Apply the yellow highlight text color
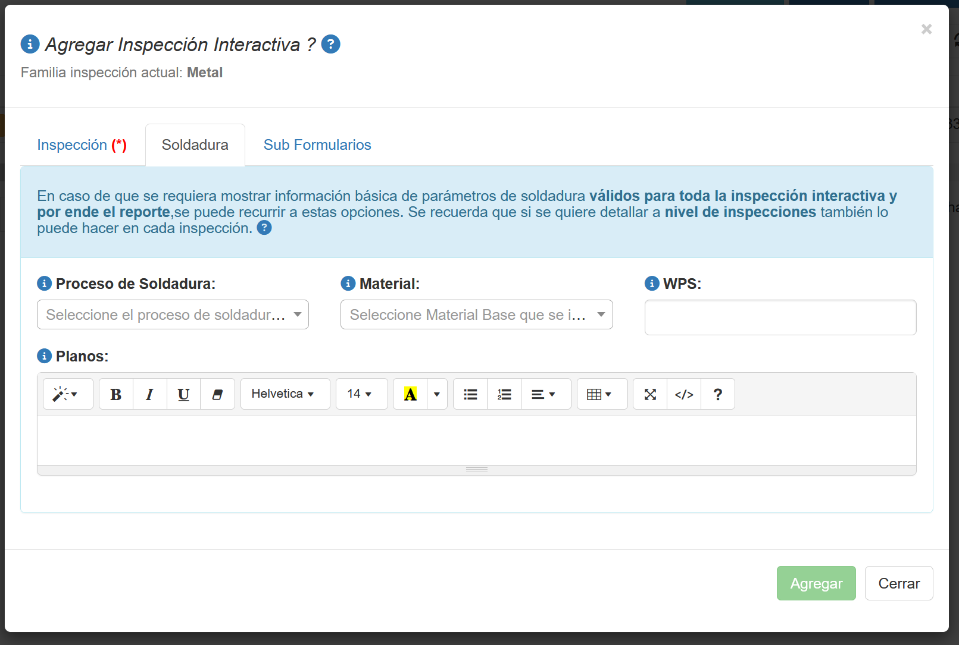 (410, 394)
